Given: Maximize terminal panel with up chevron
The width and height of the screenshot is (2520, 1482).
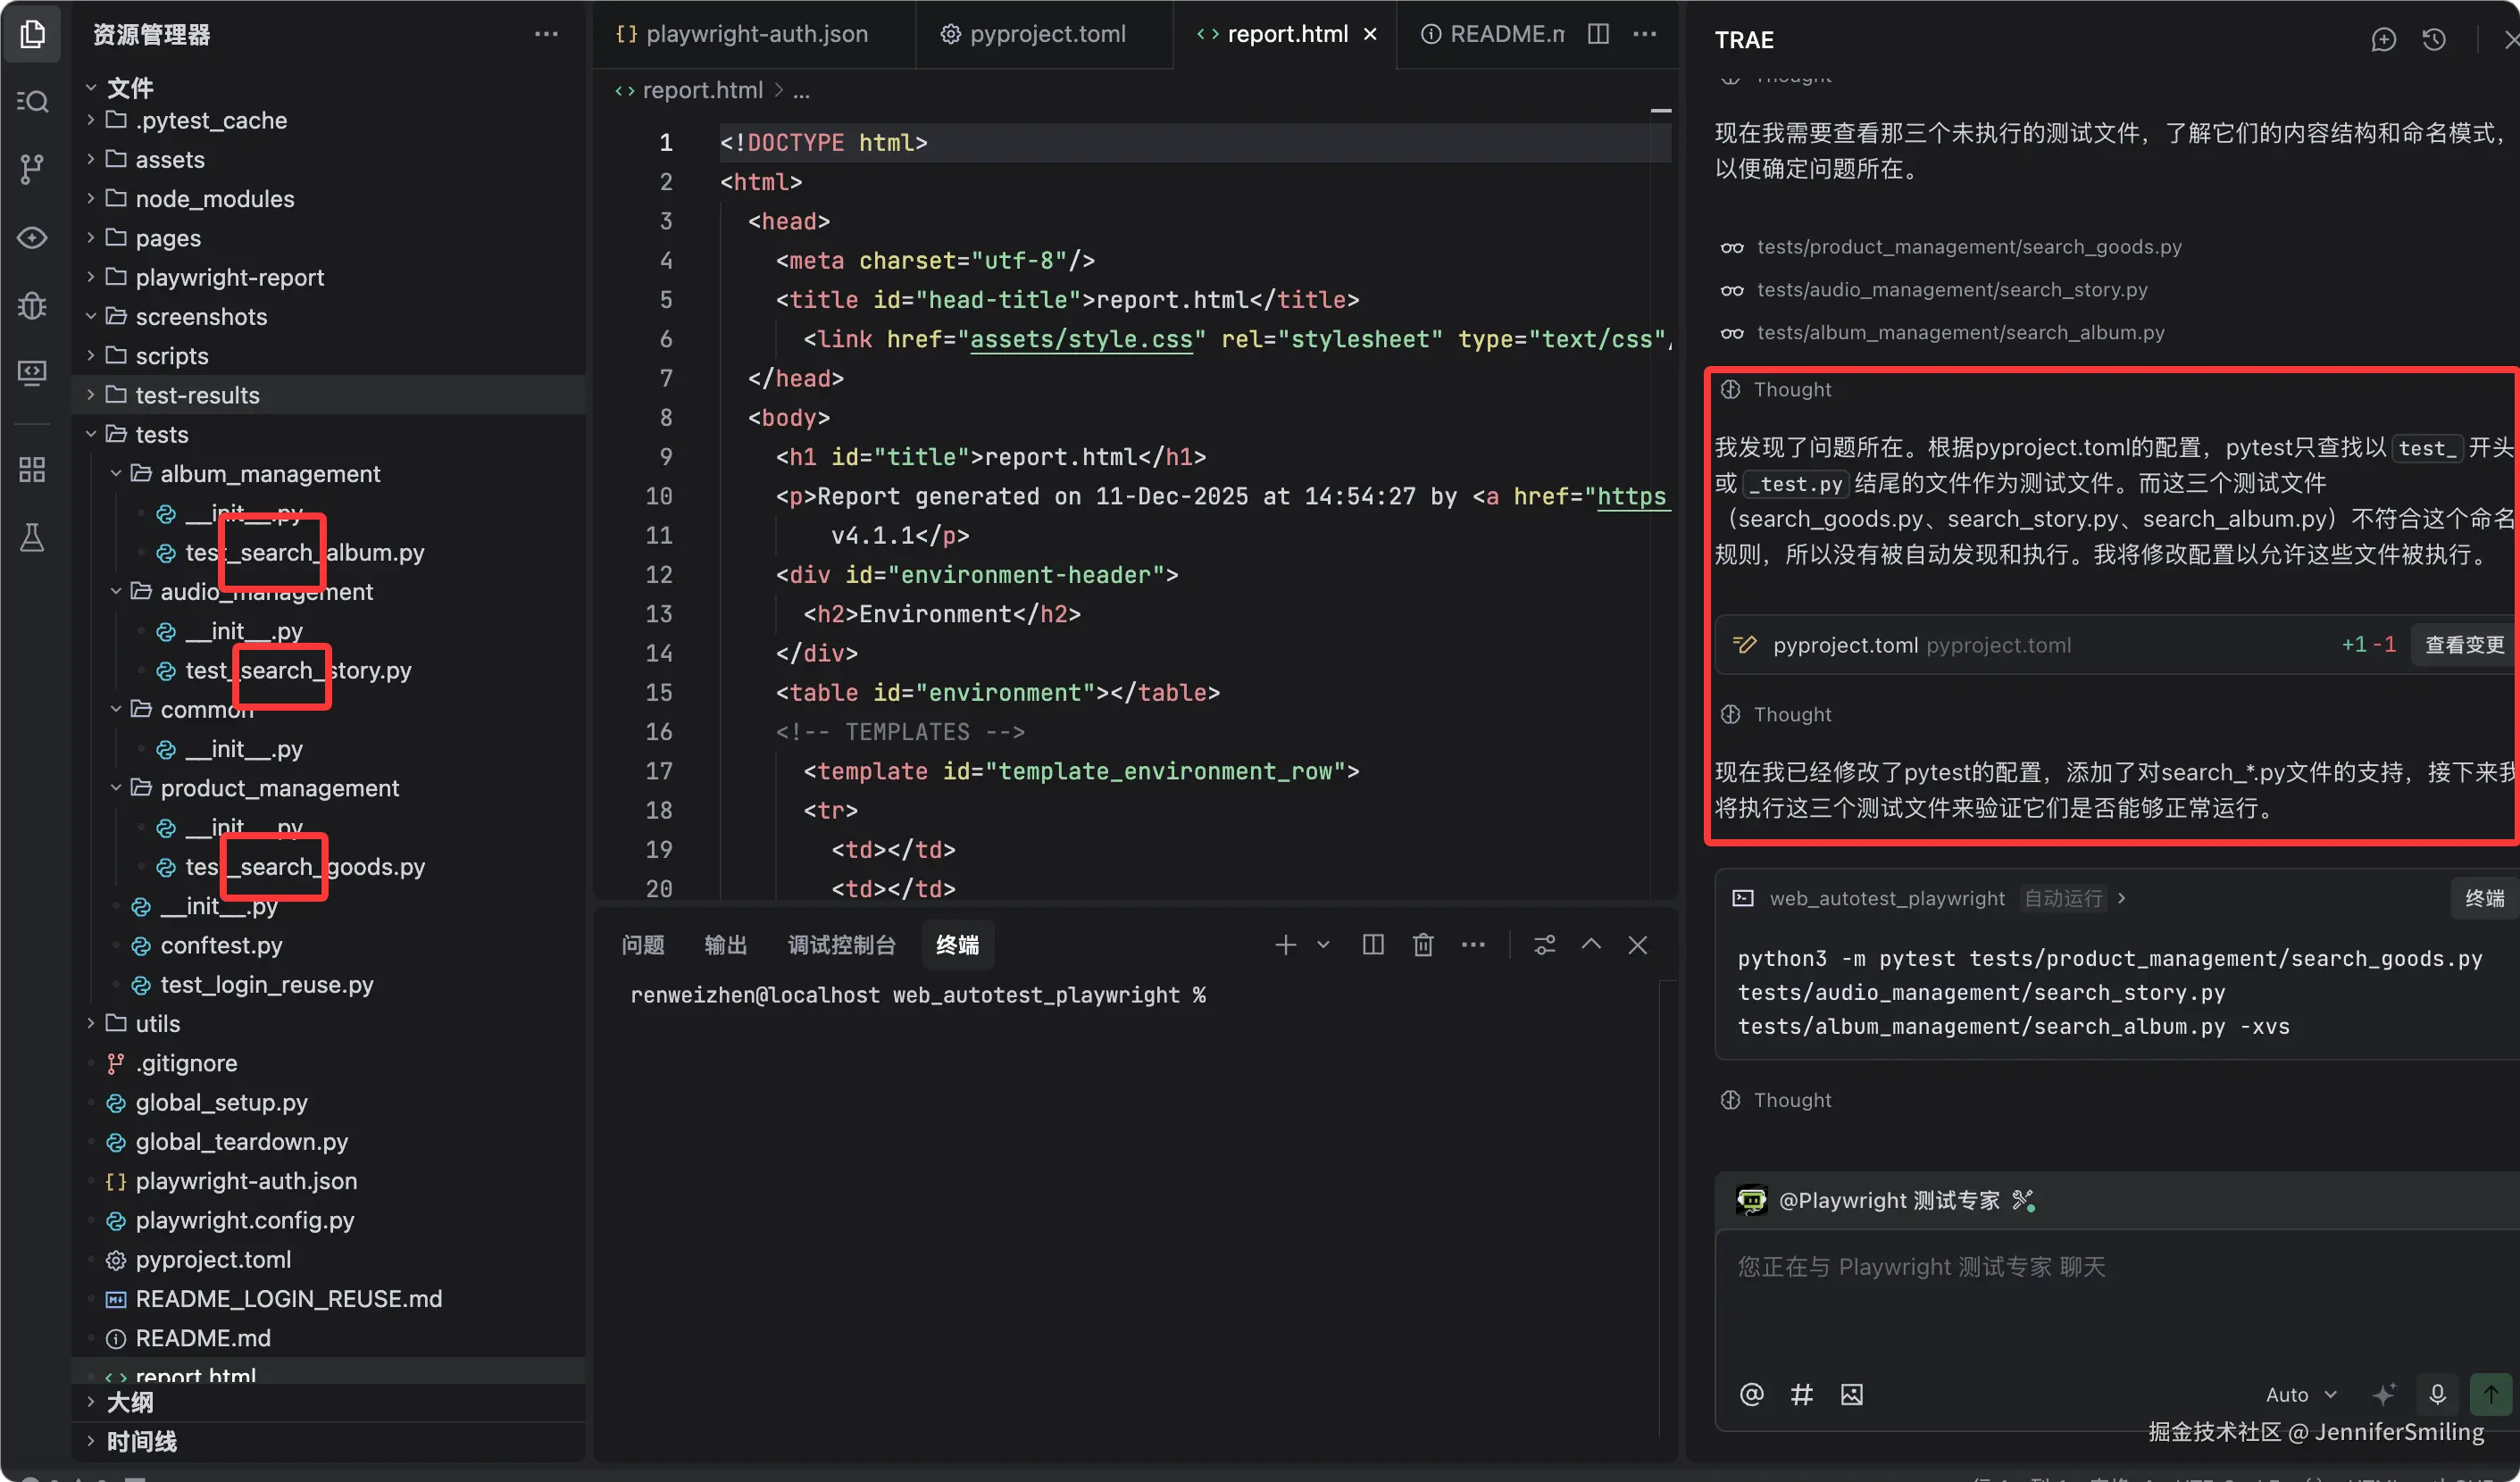Looking at the screenshot, I should pos(1590,944).
